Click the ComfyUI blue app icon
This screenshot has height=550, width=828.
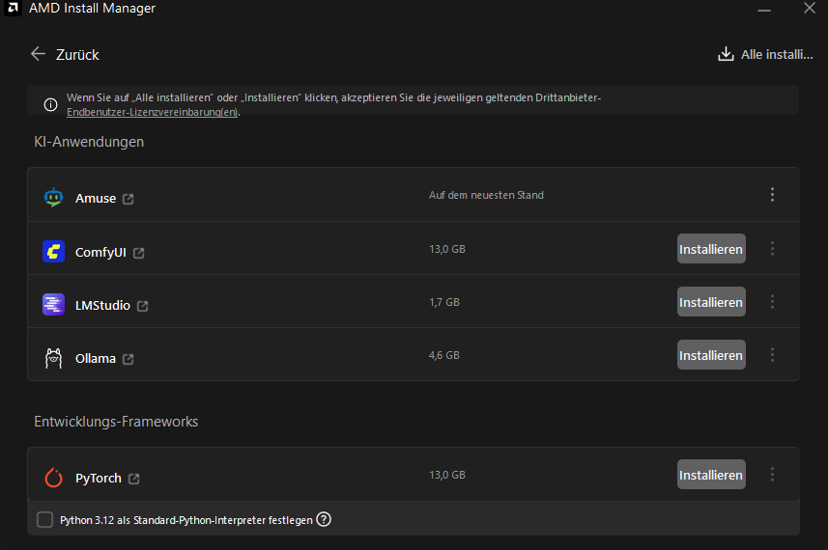click(x=53, y=252)
